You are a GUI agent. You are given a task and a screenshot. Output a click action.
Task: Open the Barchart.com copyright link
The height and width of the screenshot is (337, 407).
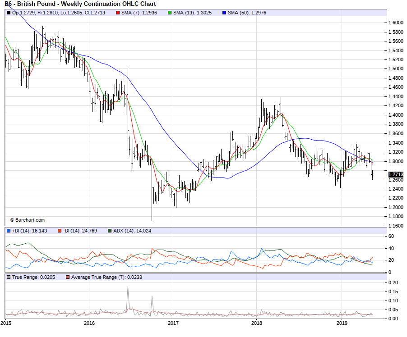(27, 220)
